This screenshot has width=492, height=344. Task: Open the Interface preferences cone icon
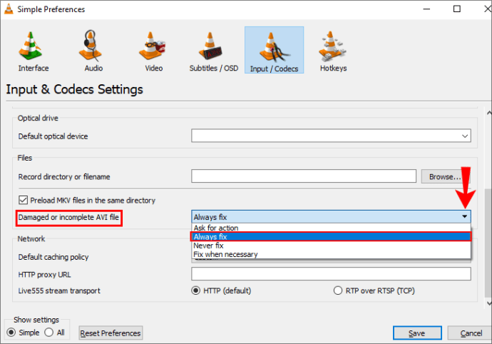[x=31, y=46]
